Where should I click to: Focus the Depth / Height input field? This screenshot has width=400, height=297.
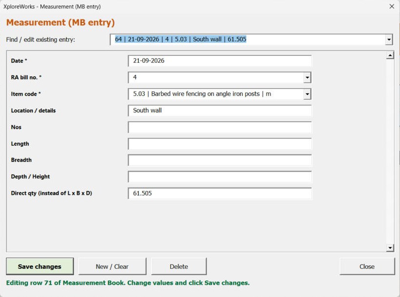[220, 176]
